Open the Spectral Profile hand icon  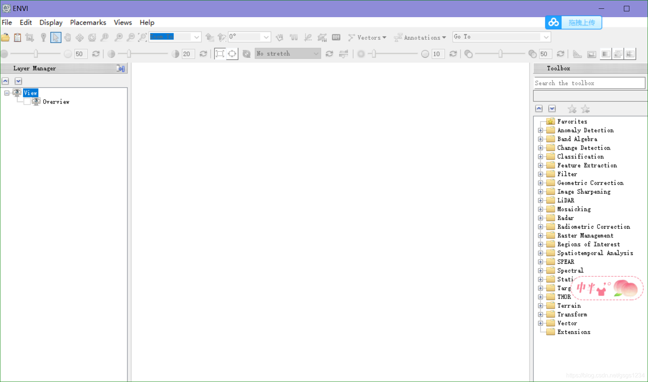tap(279, 37)
